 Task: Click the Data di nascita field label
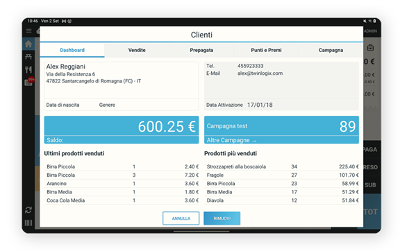pyautogui.click(x=62, y=105)
